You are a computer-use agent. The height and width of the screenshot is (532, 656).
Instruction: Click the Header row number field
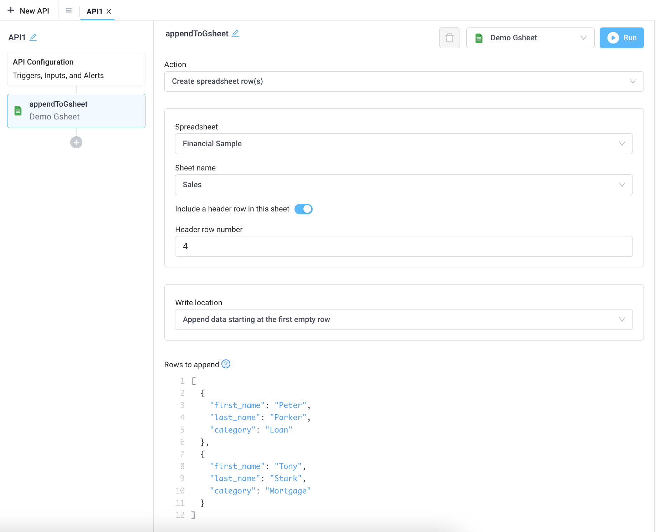[404, 246]
